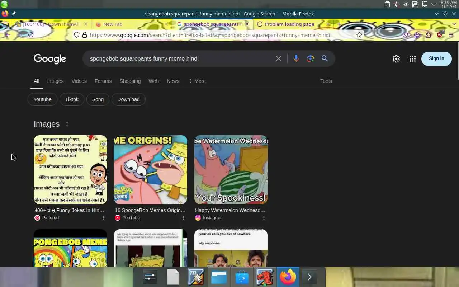Click into the Google search input field
Image resolution: width=459 pixels, height=287 pixels.
click(x=179, y=58)
